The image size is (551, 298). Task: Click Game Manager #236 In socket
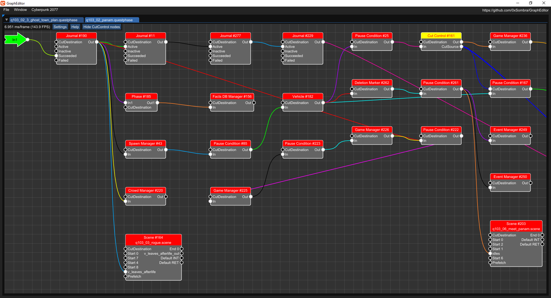(490, 47)
